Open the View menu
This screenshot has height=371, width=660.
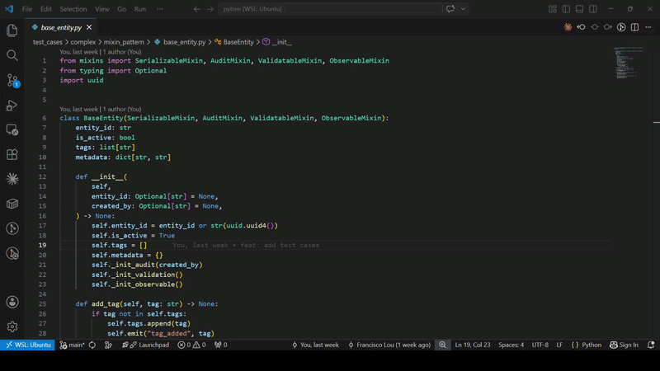(x=101, y=9)
